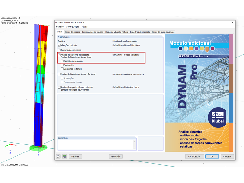Screen dimensions: 244x183
Task: Enable Diagramas de tempo under linear analysis
Action: coord(62,69)
